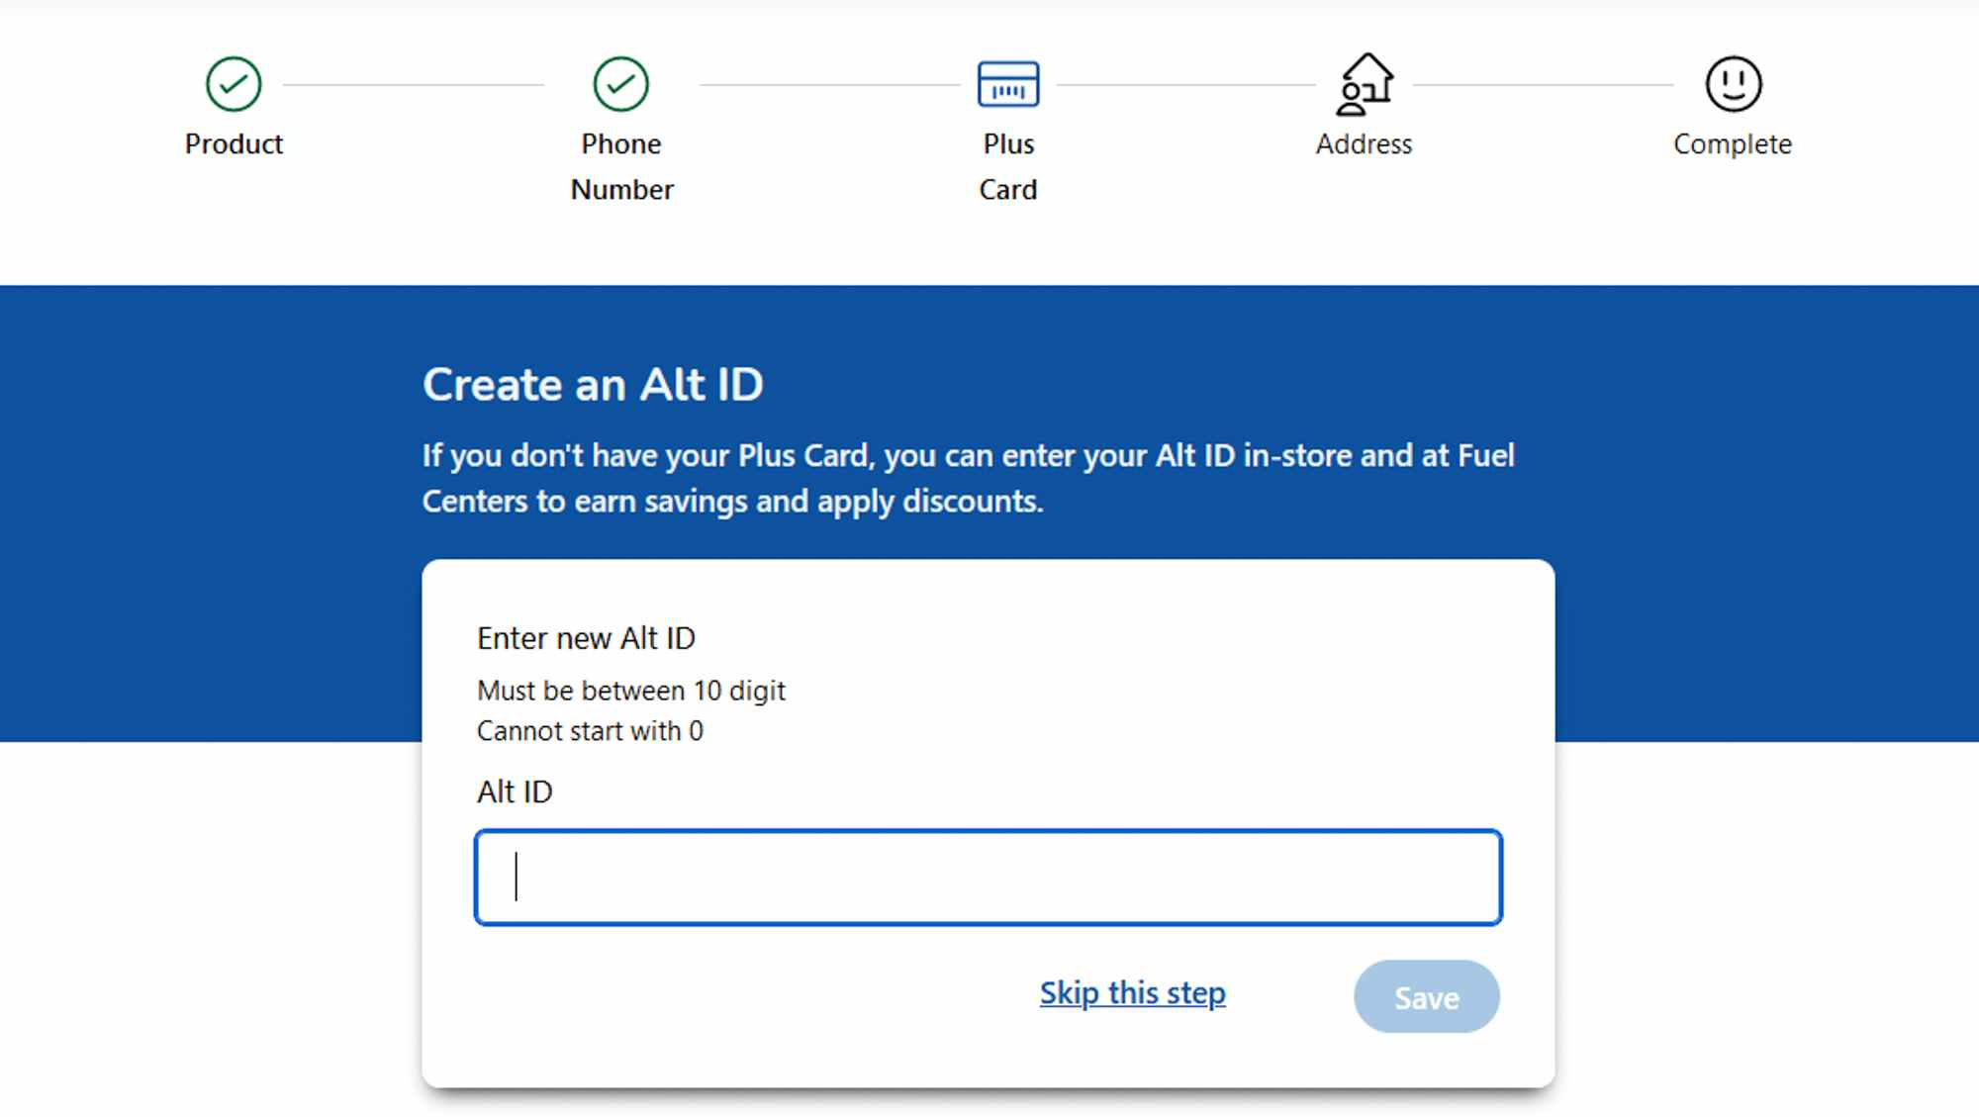
Task: Click the Complete step label
Action: [x=1732, y=144]
